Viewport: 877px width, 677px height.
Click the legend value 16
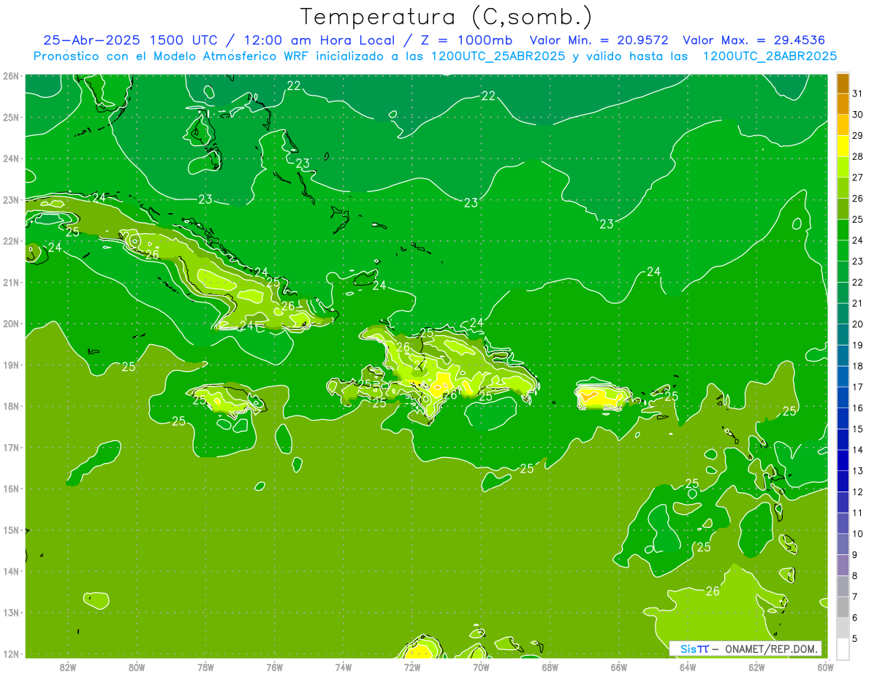pyautogui.click(x=857, y=408)
